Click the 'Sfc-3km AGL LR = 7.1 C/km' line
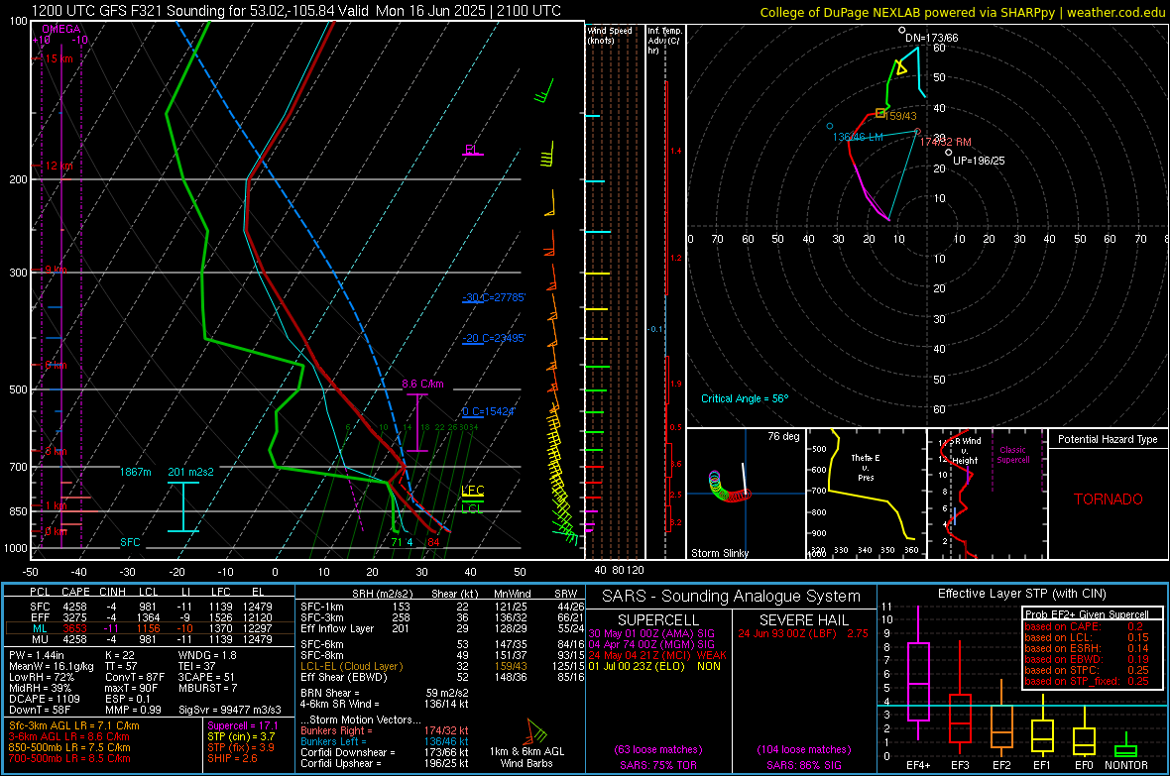 coord(74,725)
